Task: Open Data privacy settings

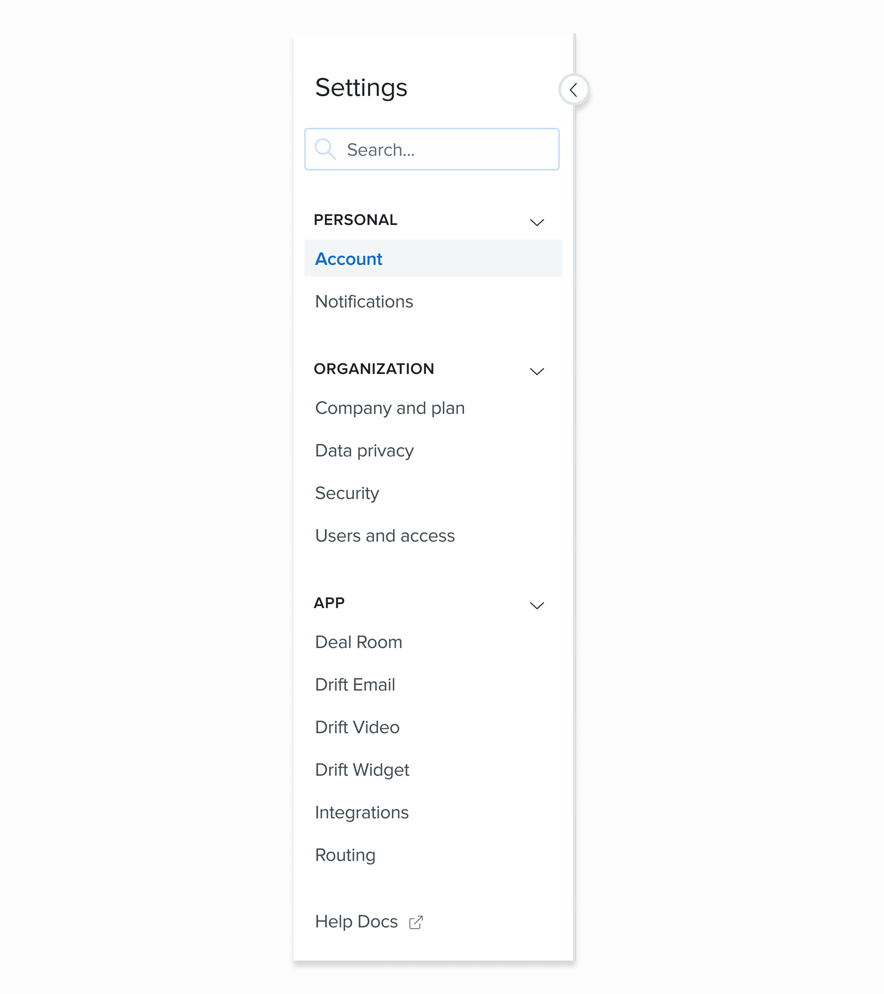Action: pos(364,450)
